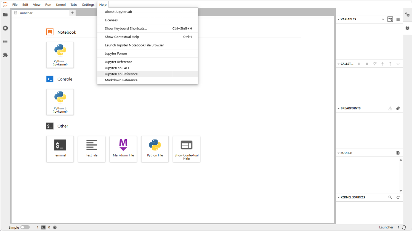Image resolution: width=412 pixels, height=231 pixels.
Task: Open the Run menu
Action: pos(48,4)
